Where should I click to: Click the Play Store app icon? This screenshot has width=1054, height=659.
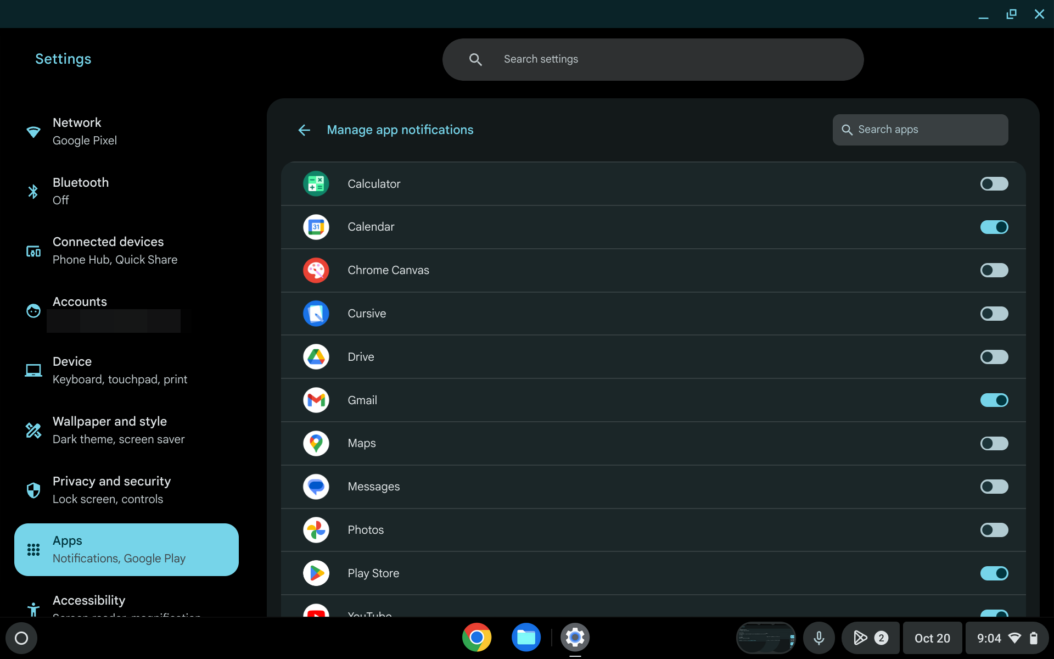[x=316, y=573]
